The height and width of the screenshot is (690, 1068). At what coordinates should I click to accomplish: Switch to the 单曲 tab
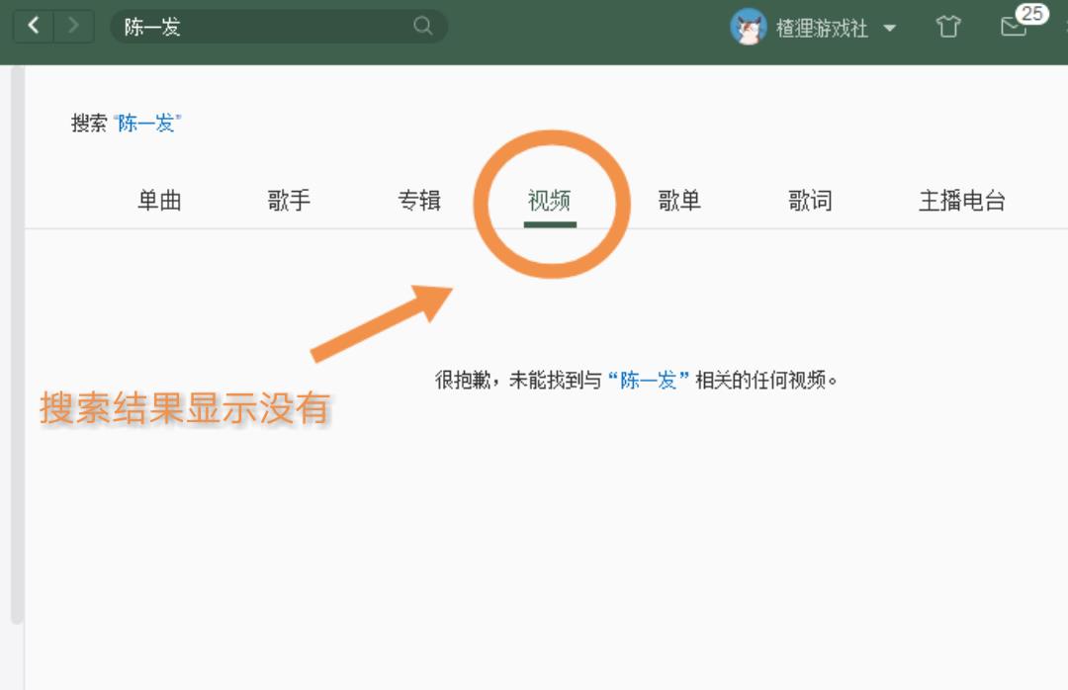click(159, 202)
